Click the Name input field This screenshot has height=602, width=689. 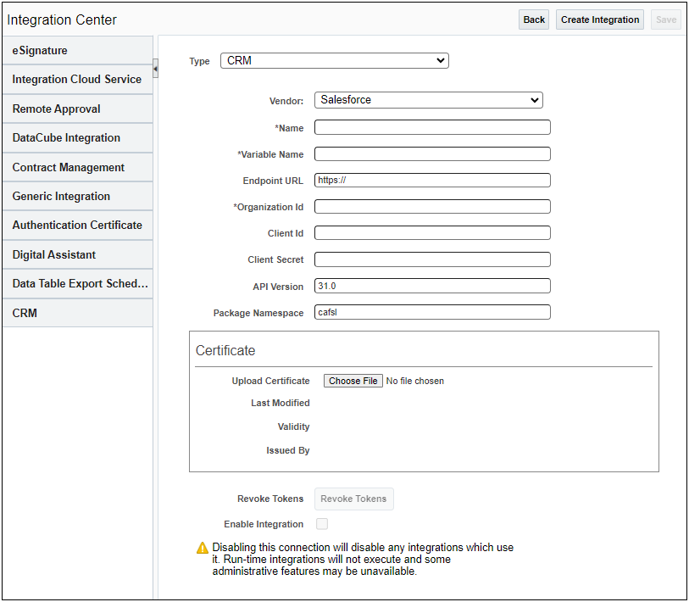pyautogui.click(x=431, y=127)
